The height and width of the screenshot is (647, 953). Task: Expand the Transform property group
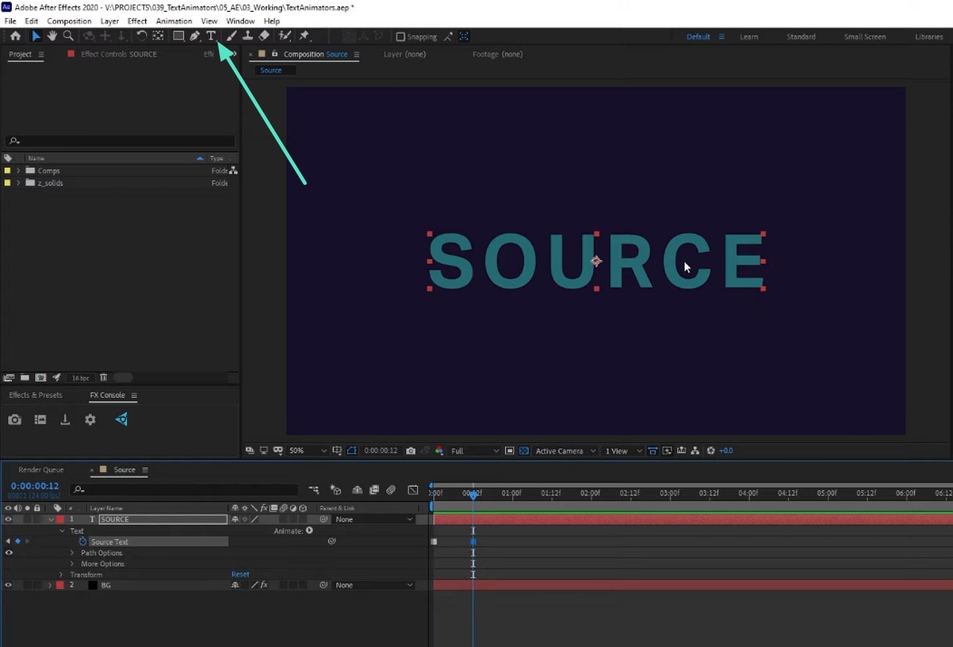(x=62, y=574)
